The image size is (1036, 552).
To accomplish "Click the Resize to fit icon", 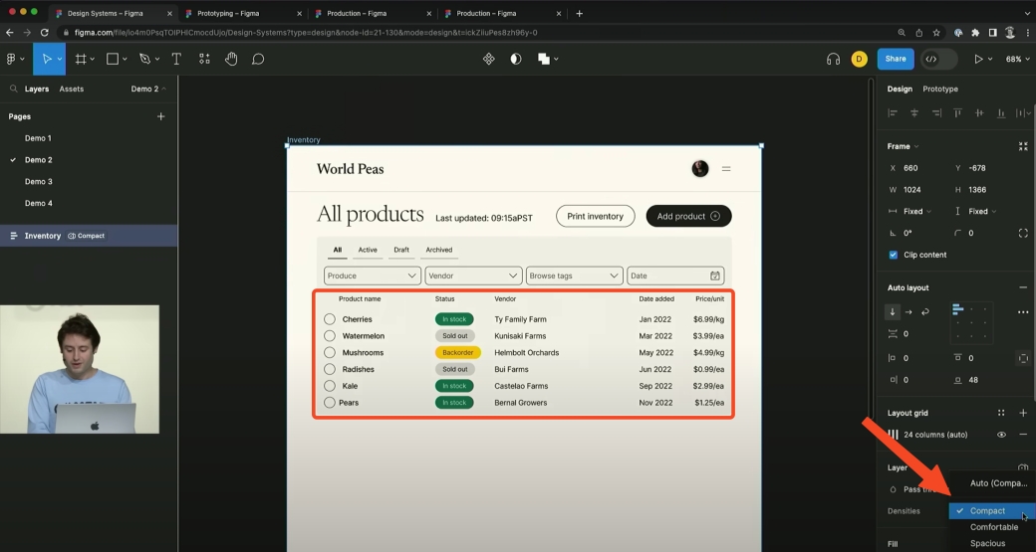I will [1023, 146].
